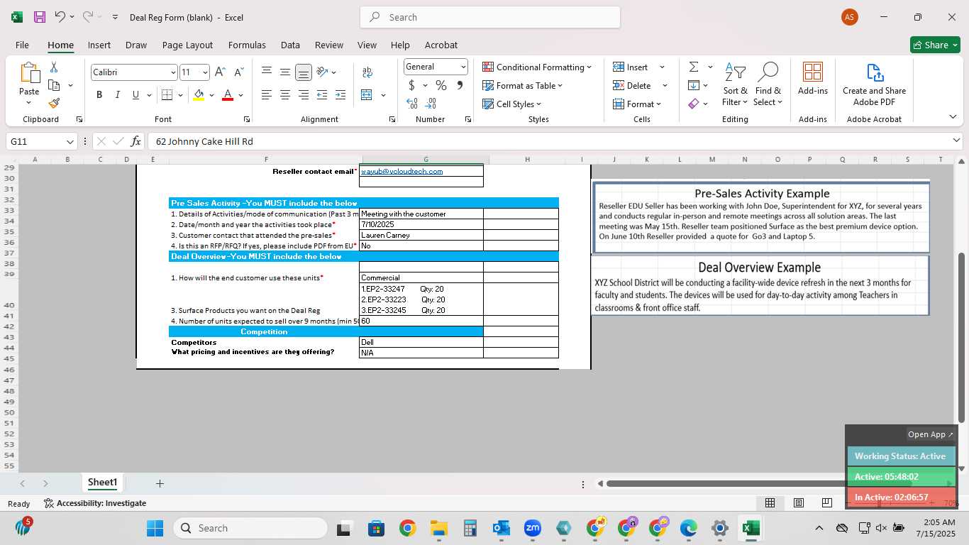Viewport: 969px width, 545px height.
Task: Click the AutoSum sigma icon
Action: click(x=694, y=67)
